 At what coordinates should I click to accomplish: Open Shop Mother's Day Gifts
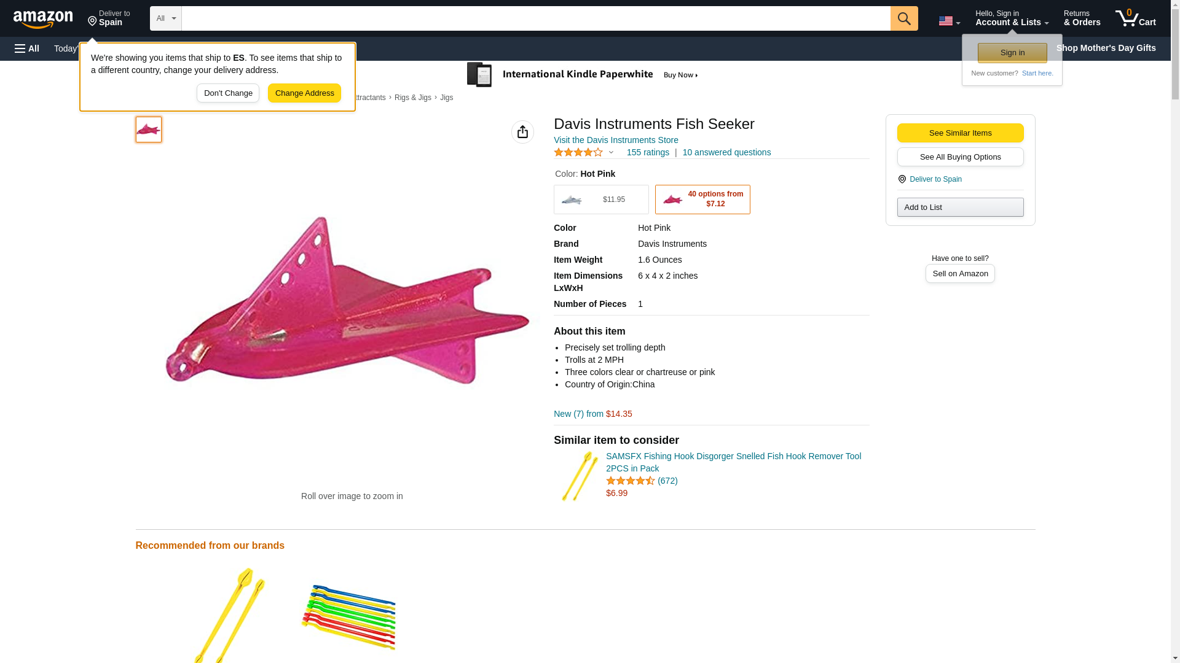[x=1105, y=48]
